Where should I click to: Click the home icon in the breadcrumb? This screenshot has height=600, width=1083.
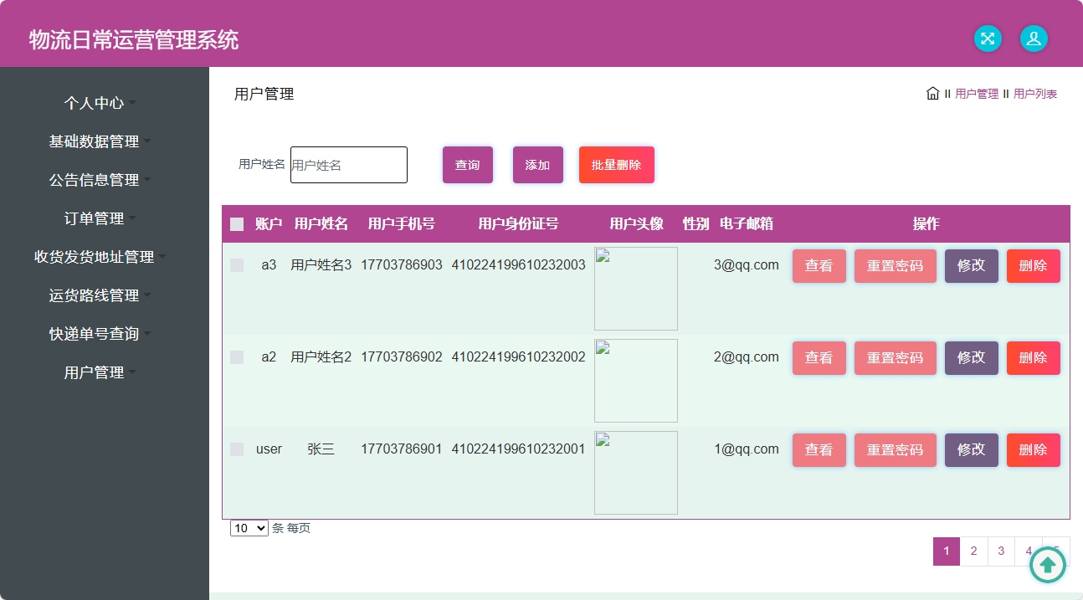[x=932, y=94]
